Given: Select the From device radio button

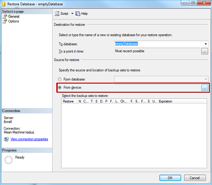Looking at the screenshot, I should [60, 87].
